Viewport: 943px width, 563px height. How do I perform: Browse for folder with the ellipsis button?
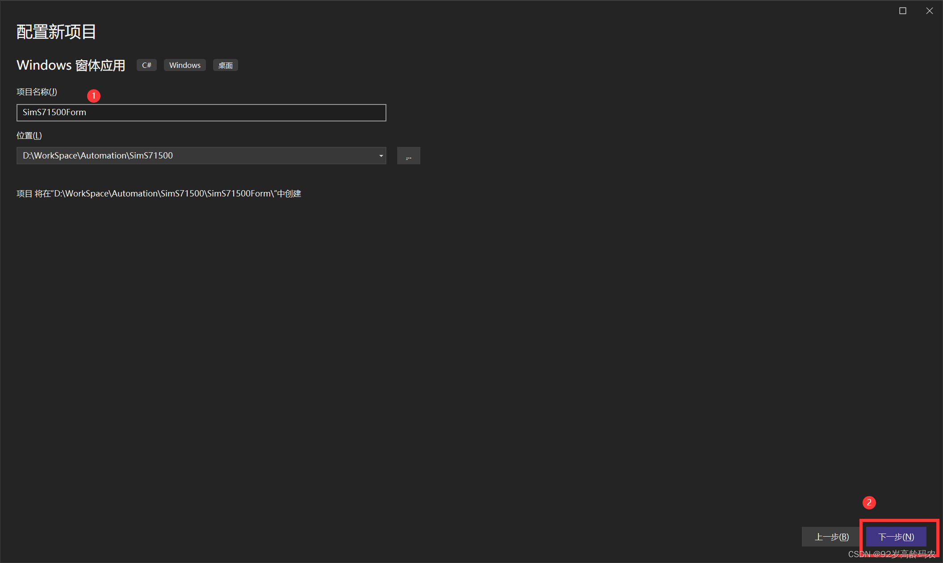tap(408, 156)
